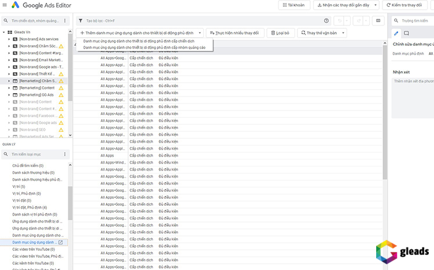Select the pencil edit tab icon

[396, 33]
